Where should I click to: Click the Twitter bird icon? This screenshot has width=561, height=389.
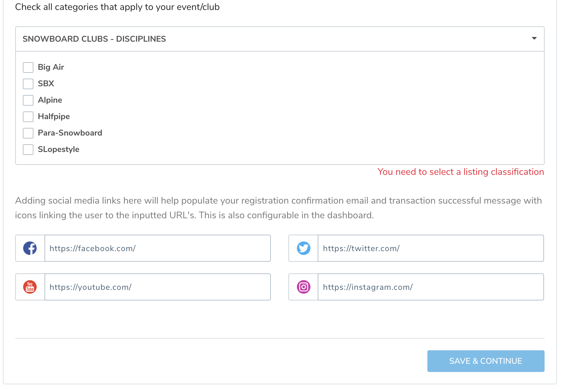[x=303, y=248]
